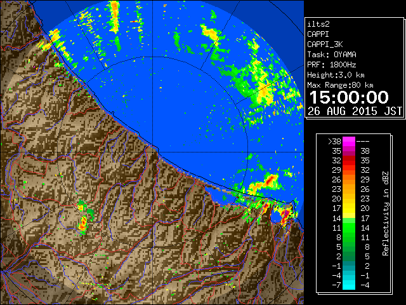Click the magenta >38 dBZ swatch
Viewport: 406px width, 305px height.
tap(349, 141)
